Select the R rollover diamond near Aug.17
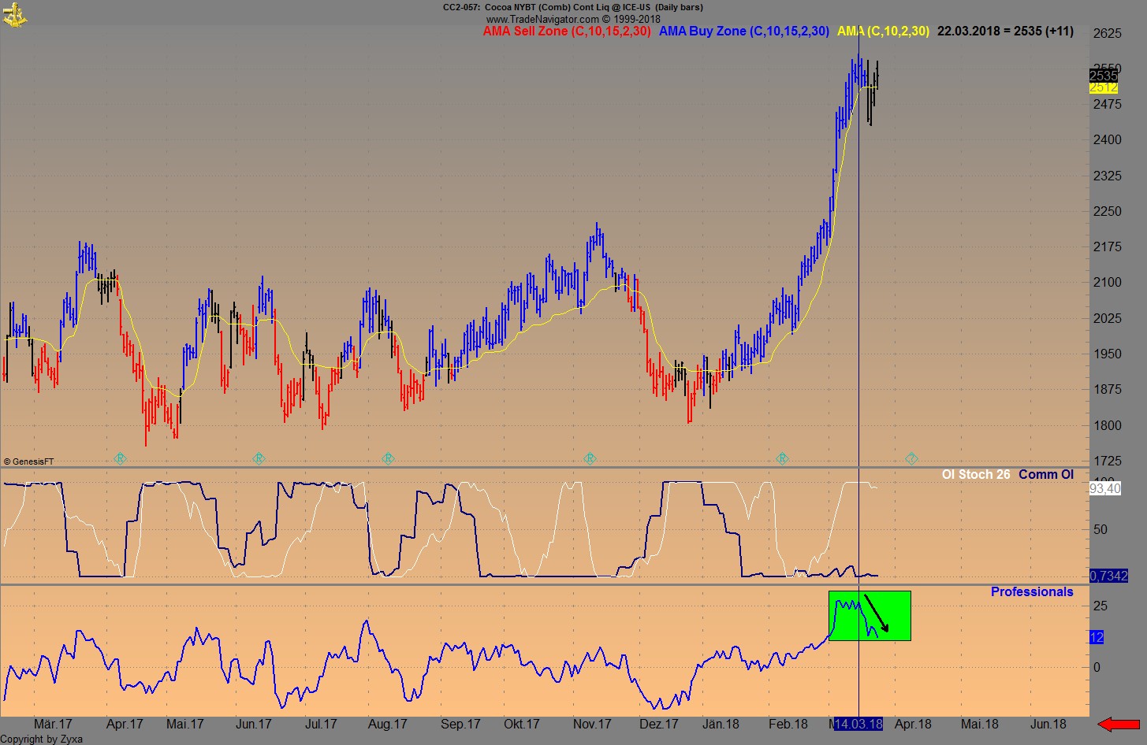This screenshot has width=1147, height=745. 388,458
